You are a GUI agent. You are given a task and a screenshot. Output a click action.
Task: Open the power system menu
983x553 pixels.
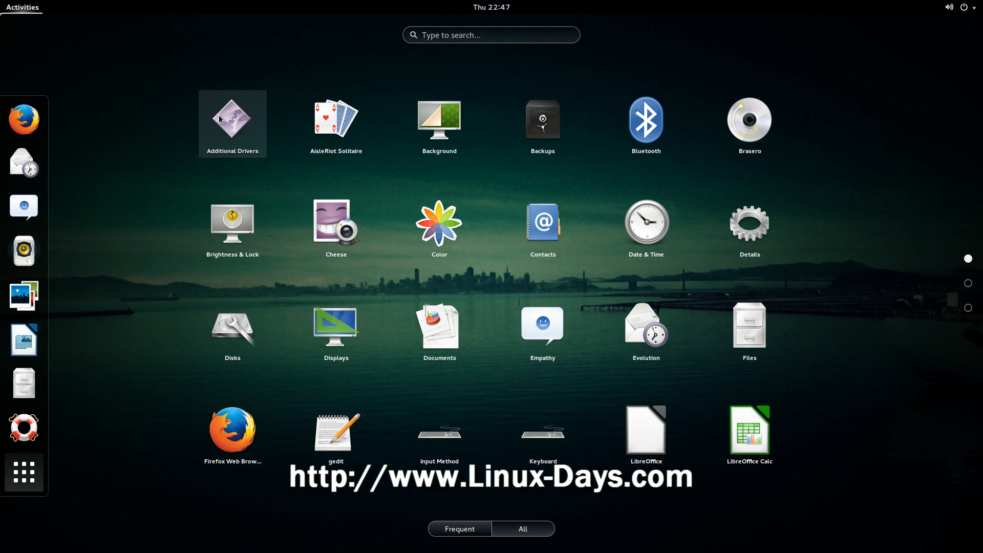[968, 7]
